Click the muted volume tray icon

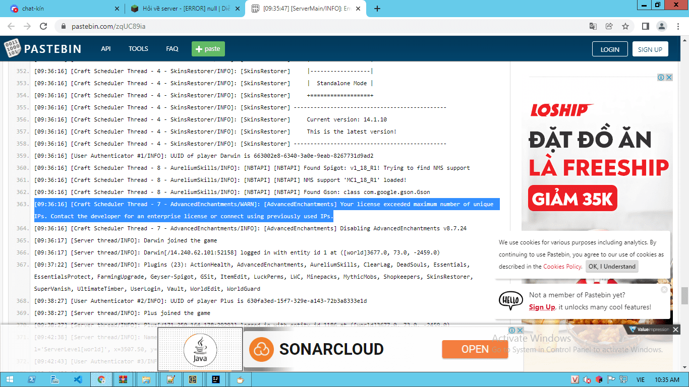tap(587, 379)
